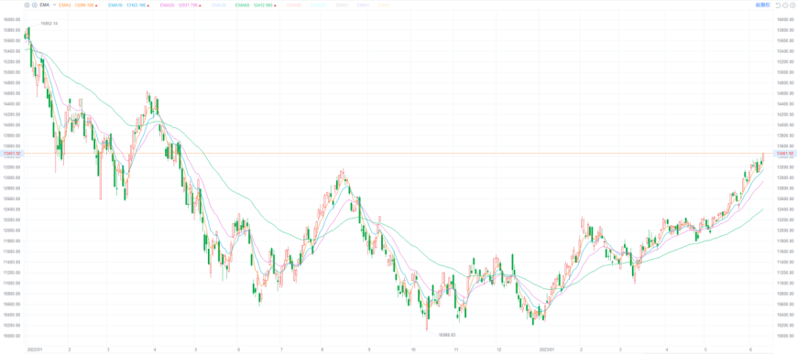Open EMA indicator settings gear
The width and height of the screenshot is (797, 354).
point(27,5)
